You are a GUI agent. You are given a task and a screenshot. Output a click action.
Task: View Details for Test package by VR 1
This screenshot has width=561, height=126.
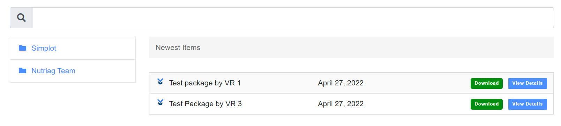tap(527, 83)
